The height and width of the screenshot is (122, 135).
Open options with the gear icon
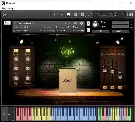(76, 15)
